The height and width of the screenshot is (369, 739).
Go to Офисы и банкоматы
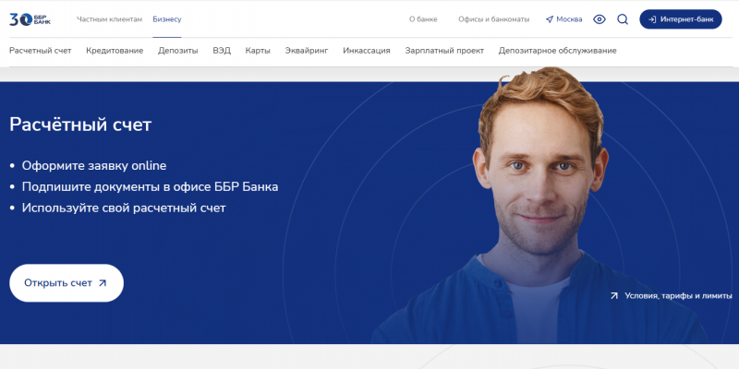tap(493, 19)
